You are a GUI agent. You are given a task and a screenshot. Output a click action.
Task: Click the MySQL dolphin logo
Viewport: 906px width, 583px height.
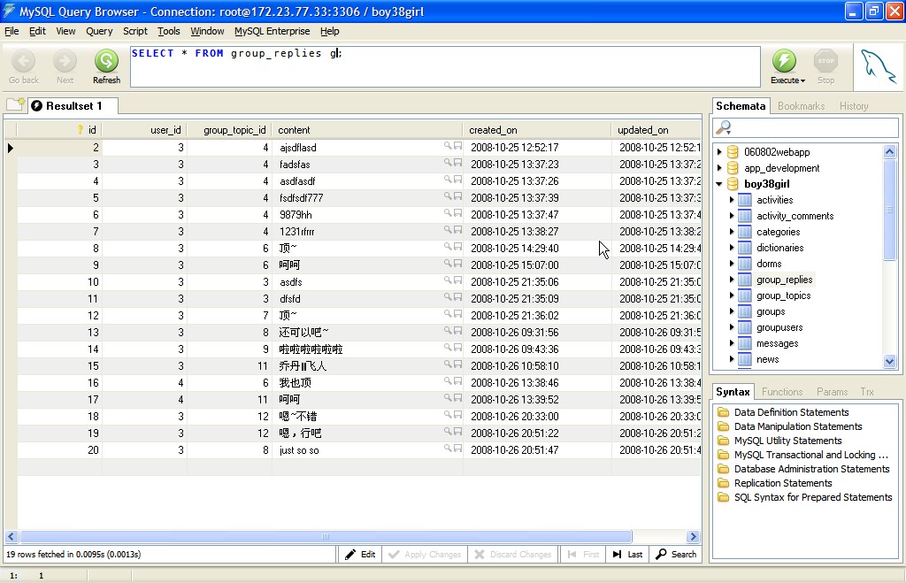tap(878, 66)
